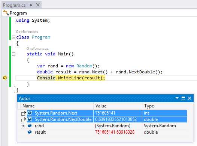Click the red result value 751605141.63918328
Viewport: 197px width, 146px height.
pyautogui.click(x=115, y=132)
